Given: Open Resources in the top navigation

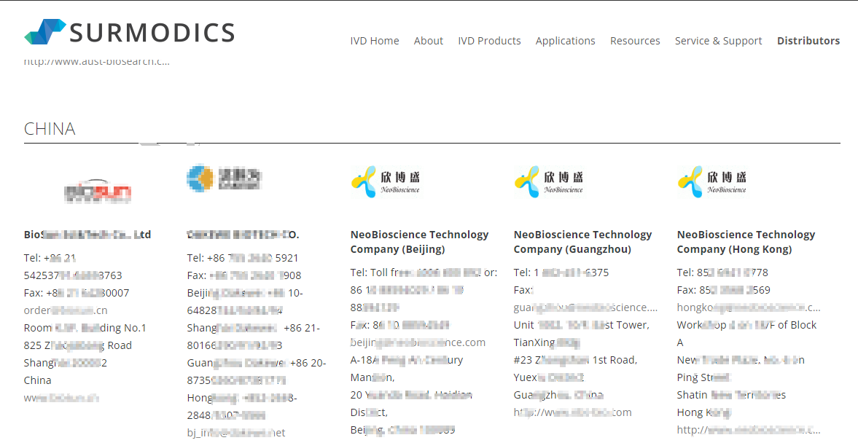Looking at the screenshot, I should [x=635, y=41].
